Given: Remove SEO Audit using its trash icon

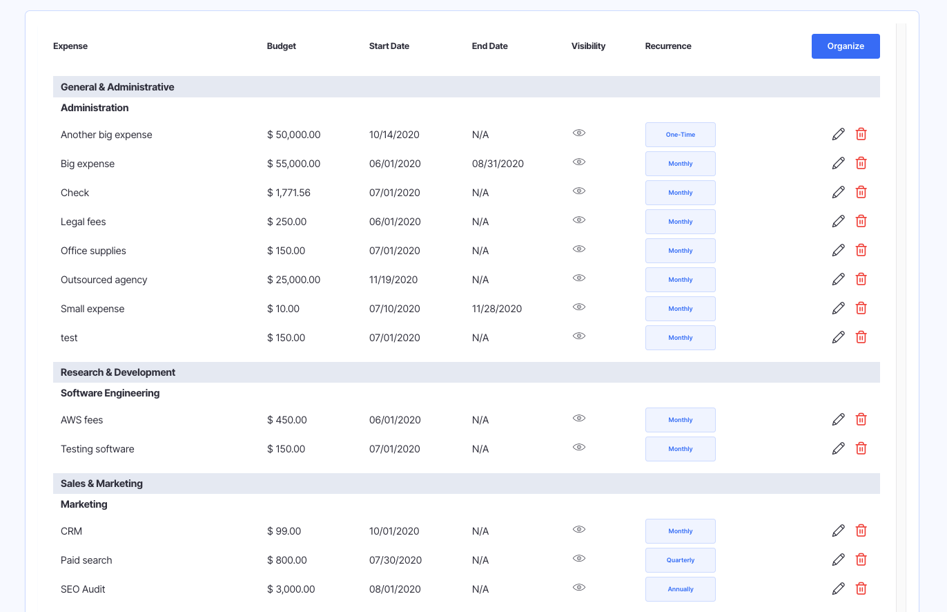Looking at the screenshot, I should click(861, 589).
